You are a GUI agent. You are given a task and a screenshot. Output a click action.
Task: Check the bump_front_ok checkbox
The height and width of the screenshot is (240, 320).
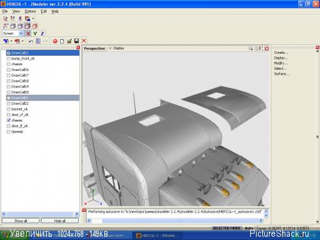(x=8, y=58)
